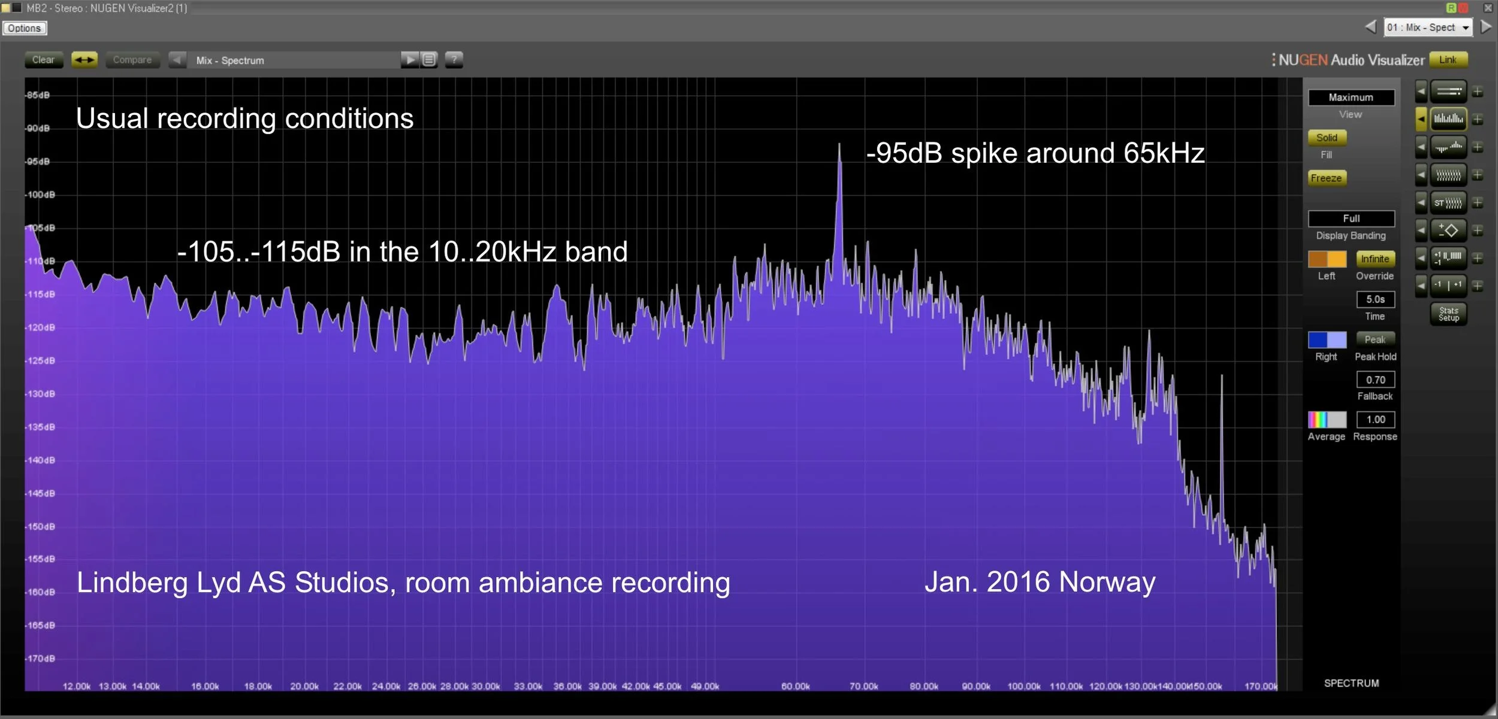Select the spectrum analyzer view icon

click(x=1448, y=120)
